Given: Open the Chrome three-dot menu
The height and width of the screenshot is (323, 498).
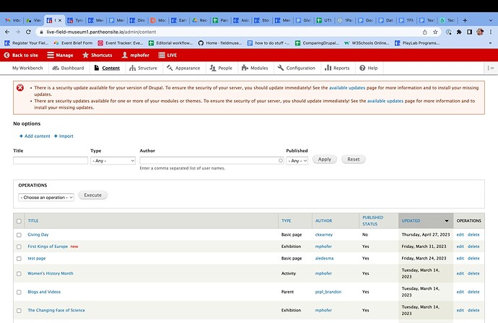Looking at the screenshot, I should click(x=491, y=32).
